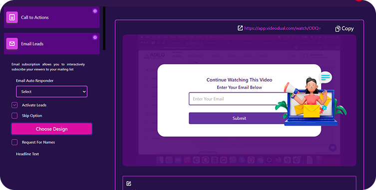
Task: Click the Email Leads envelope icon
Action: point(12,43)
